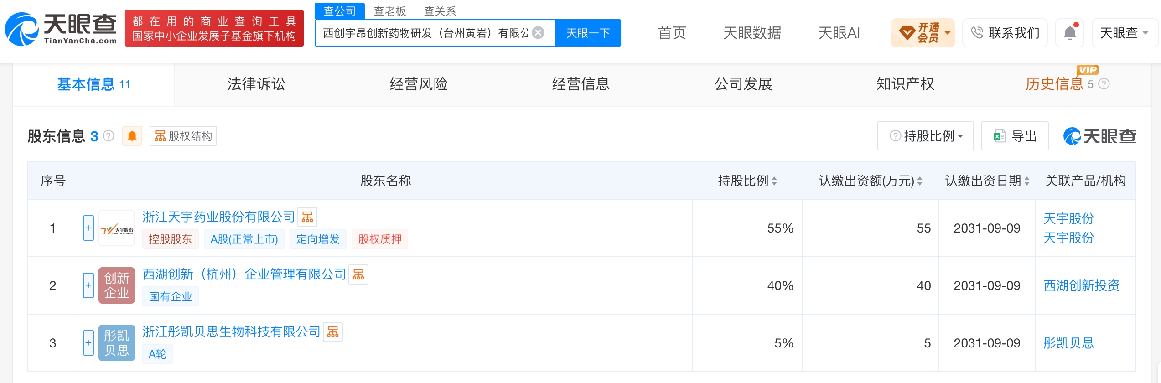This screenshot has height=383, width=1161.
Task: Open the notification bell in header
Action: [x=1070, y=33]
